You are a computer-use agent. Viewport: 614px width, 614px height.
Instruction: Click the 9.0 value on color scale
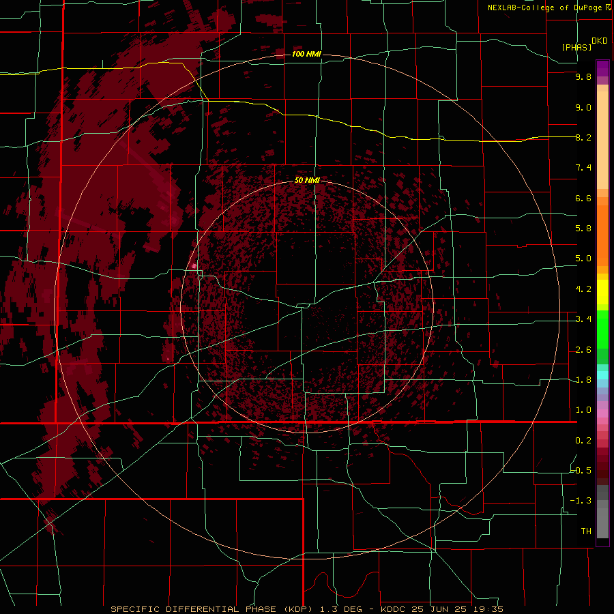pos(583,107)
